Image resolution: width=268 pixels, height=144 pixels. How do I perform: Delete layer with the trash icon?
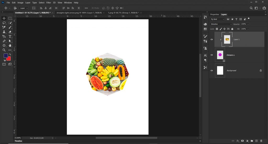click(x=261, y=141)
